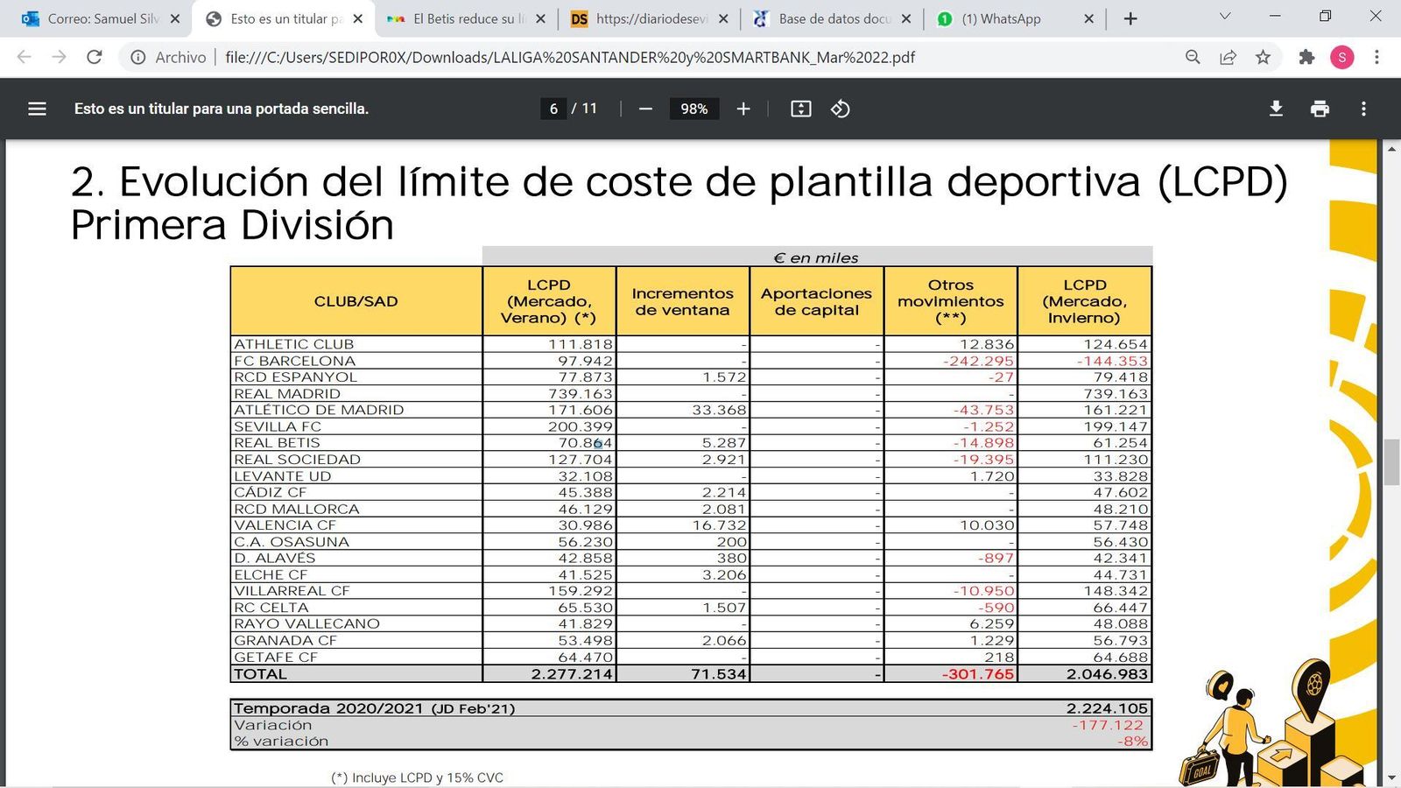Image resolution: width=1401 pixels, height=788 pixels.
Task: Open a new browser tab
Action: point(1131,18)
